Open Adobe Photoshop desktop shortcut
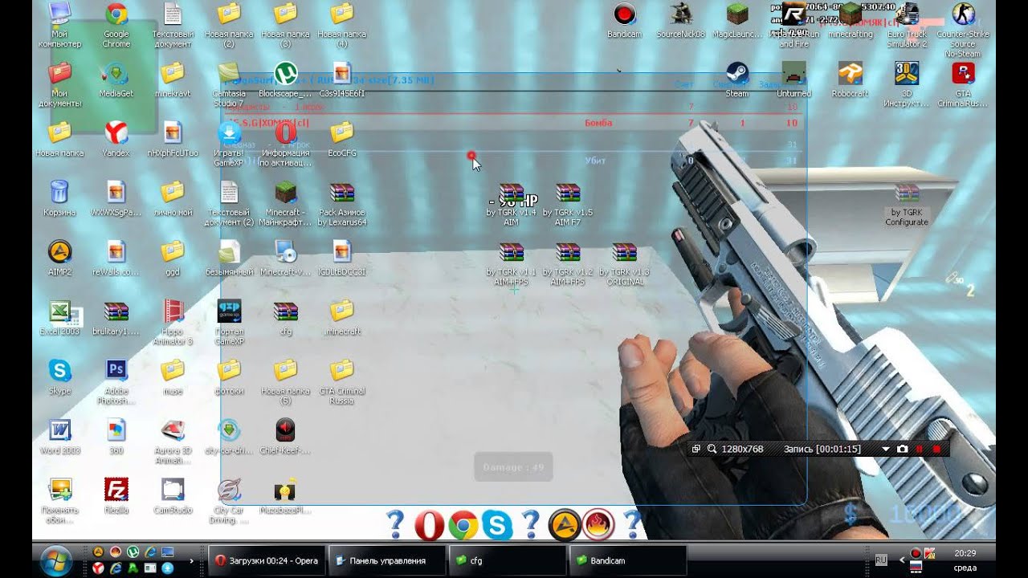Screen dimensions: 1028x578 (x=116, y=370)
